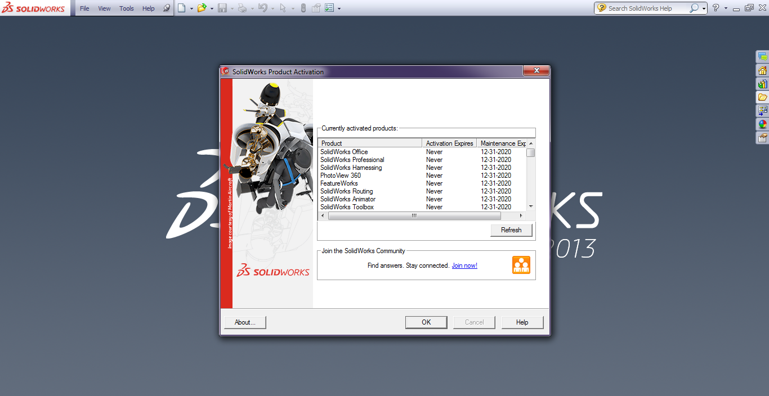Open the Help menu
Image resolution: width=769 pixels, height=396 pixels.
pos(149,8)
